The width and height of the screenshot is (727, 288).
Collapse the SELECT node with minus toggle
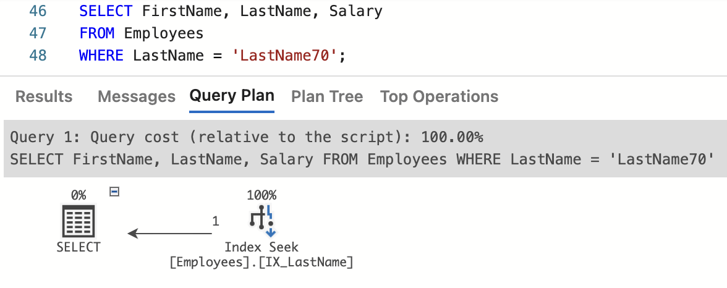pyautogui.click(x=114, y=191)
